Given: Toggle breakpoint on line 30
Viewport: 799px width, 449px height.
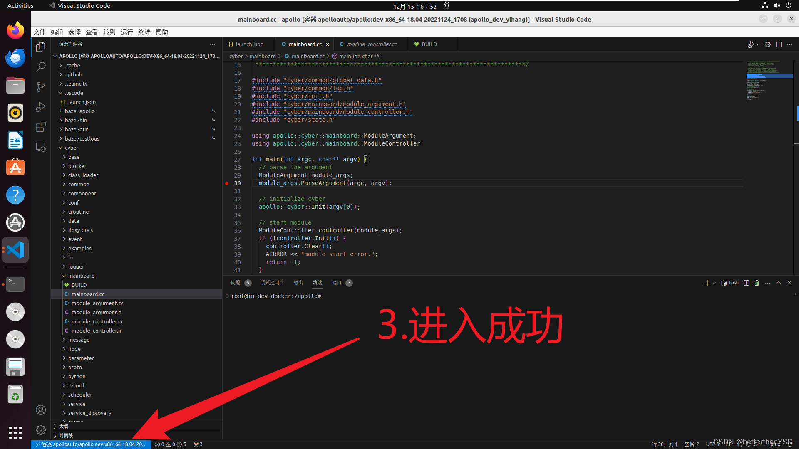Looking at the screenshot, I should click(227, 183).
